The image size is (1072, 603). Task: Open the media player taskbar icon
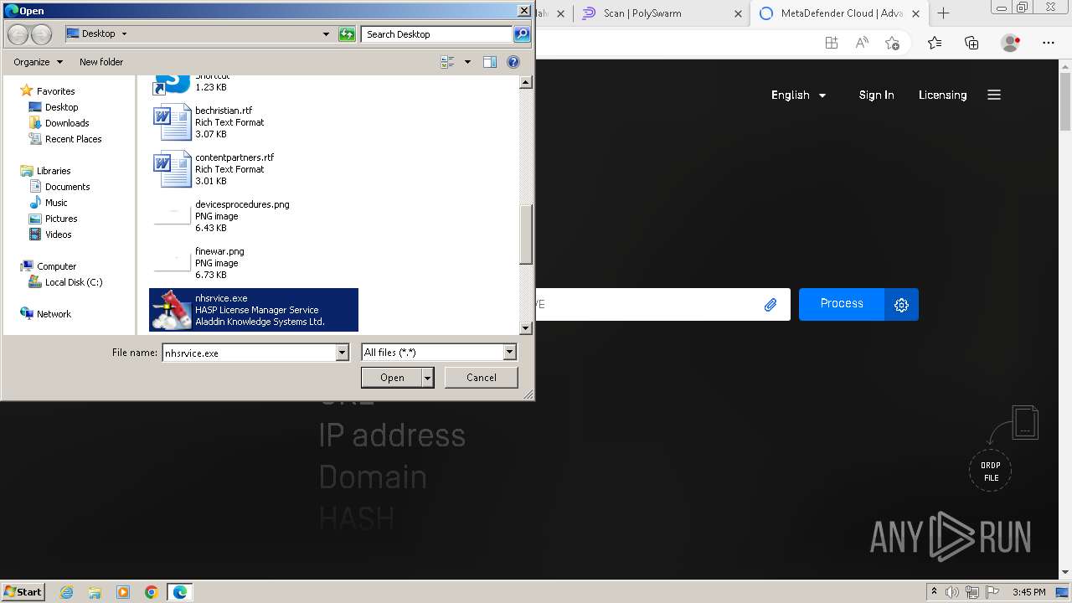(x=123, y=592)
